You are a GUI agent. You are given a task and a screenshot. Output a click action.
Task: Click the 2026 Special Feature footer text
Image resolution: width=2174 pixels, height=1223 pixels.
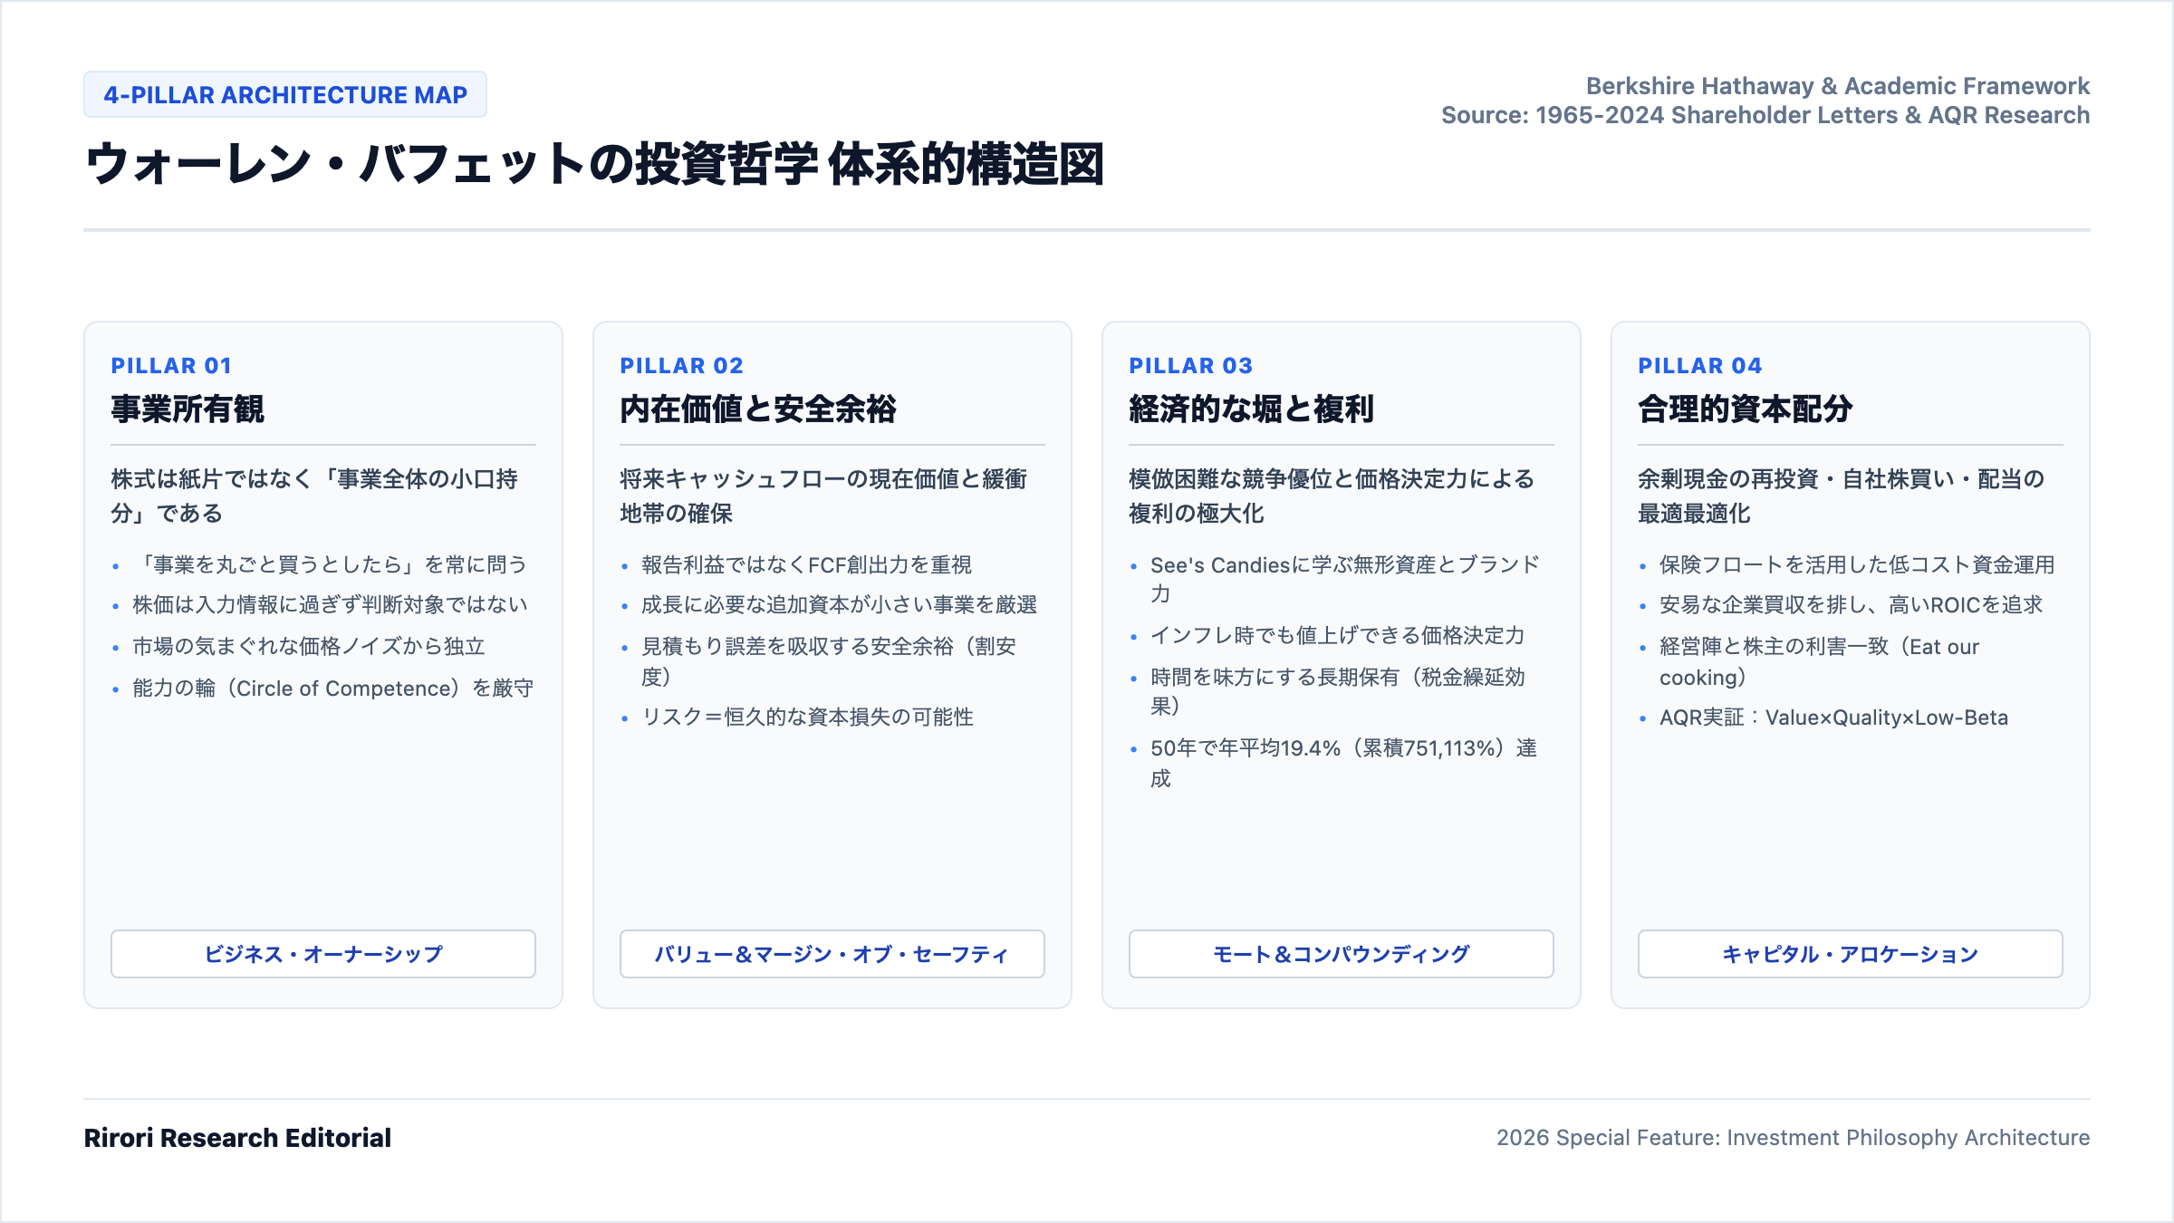tap(1794, 1138)
